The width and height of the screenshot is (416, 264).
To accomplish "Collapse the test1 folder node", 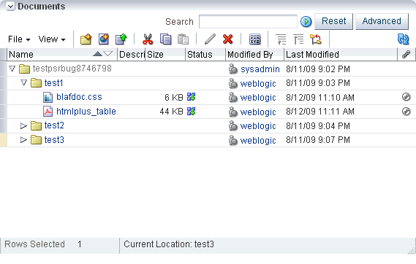I will pyautogui.click(x=23, y=83).
